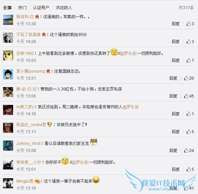Click thumbs-up on 束束束__小抄's comment
Screen dimensions: 198x194
coord(190,169)
